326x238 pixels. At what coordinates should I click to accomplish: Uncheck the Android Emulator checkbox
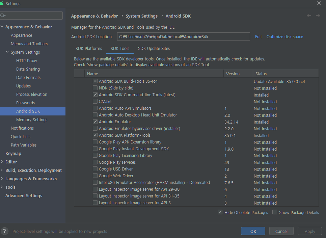point(95,122)
